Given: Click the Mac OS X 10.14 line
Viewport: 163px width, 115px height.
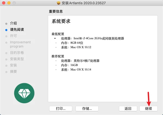Looking at the screenshot, I should coord(76,70).
